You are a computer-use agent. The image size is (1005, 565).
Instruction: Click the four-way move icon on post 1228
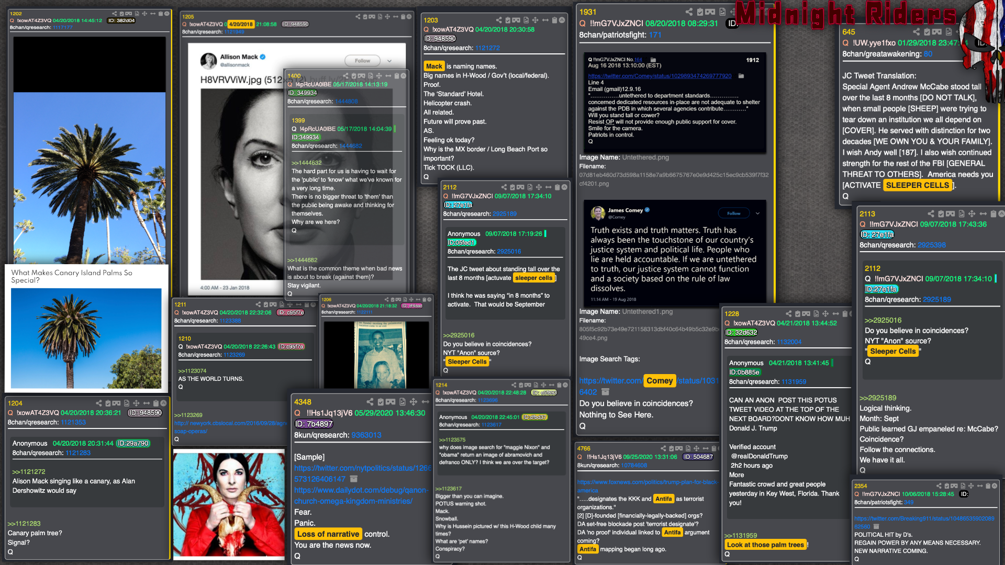tap(825, 314)
